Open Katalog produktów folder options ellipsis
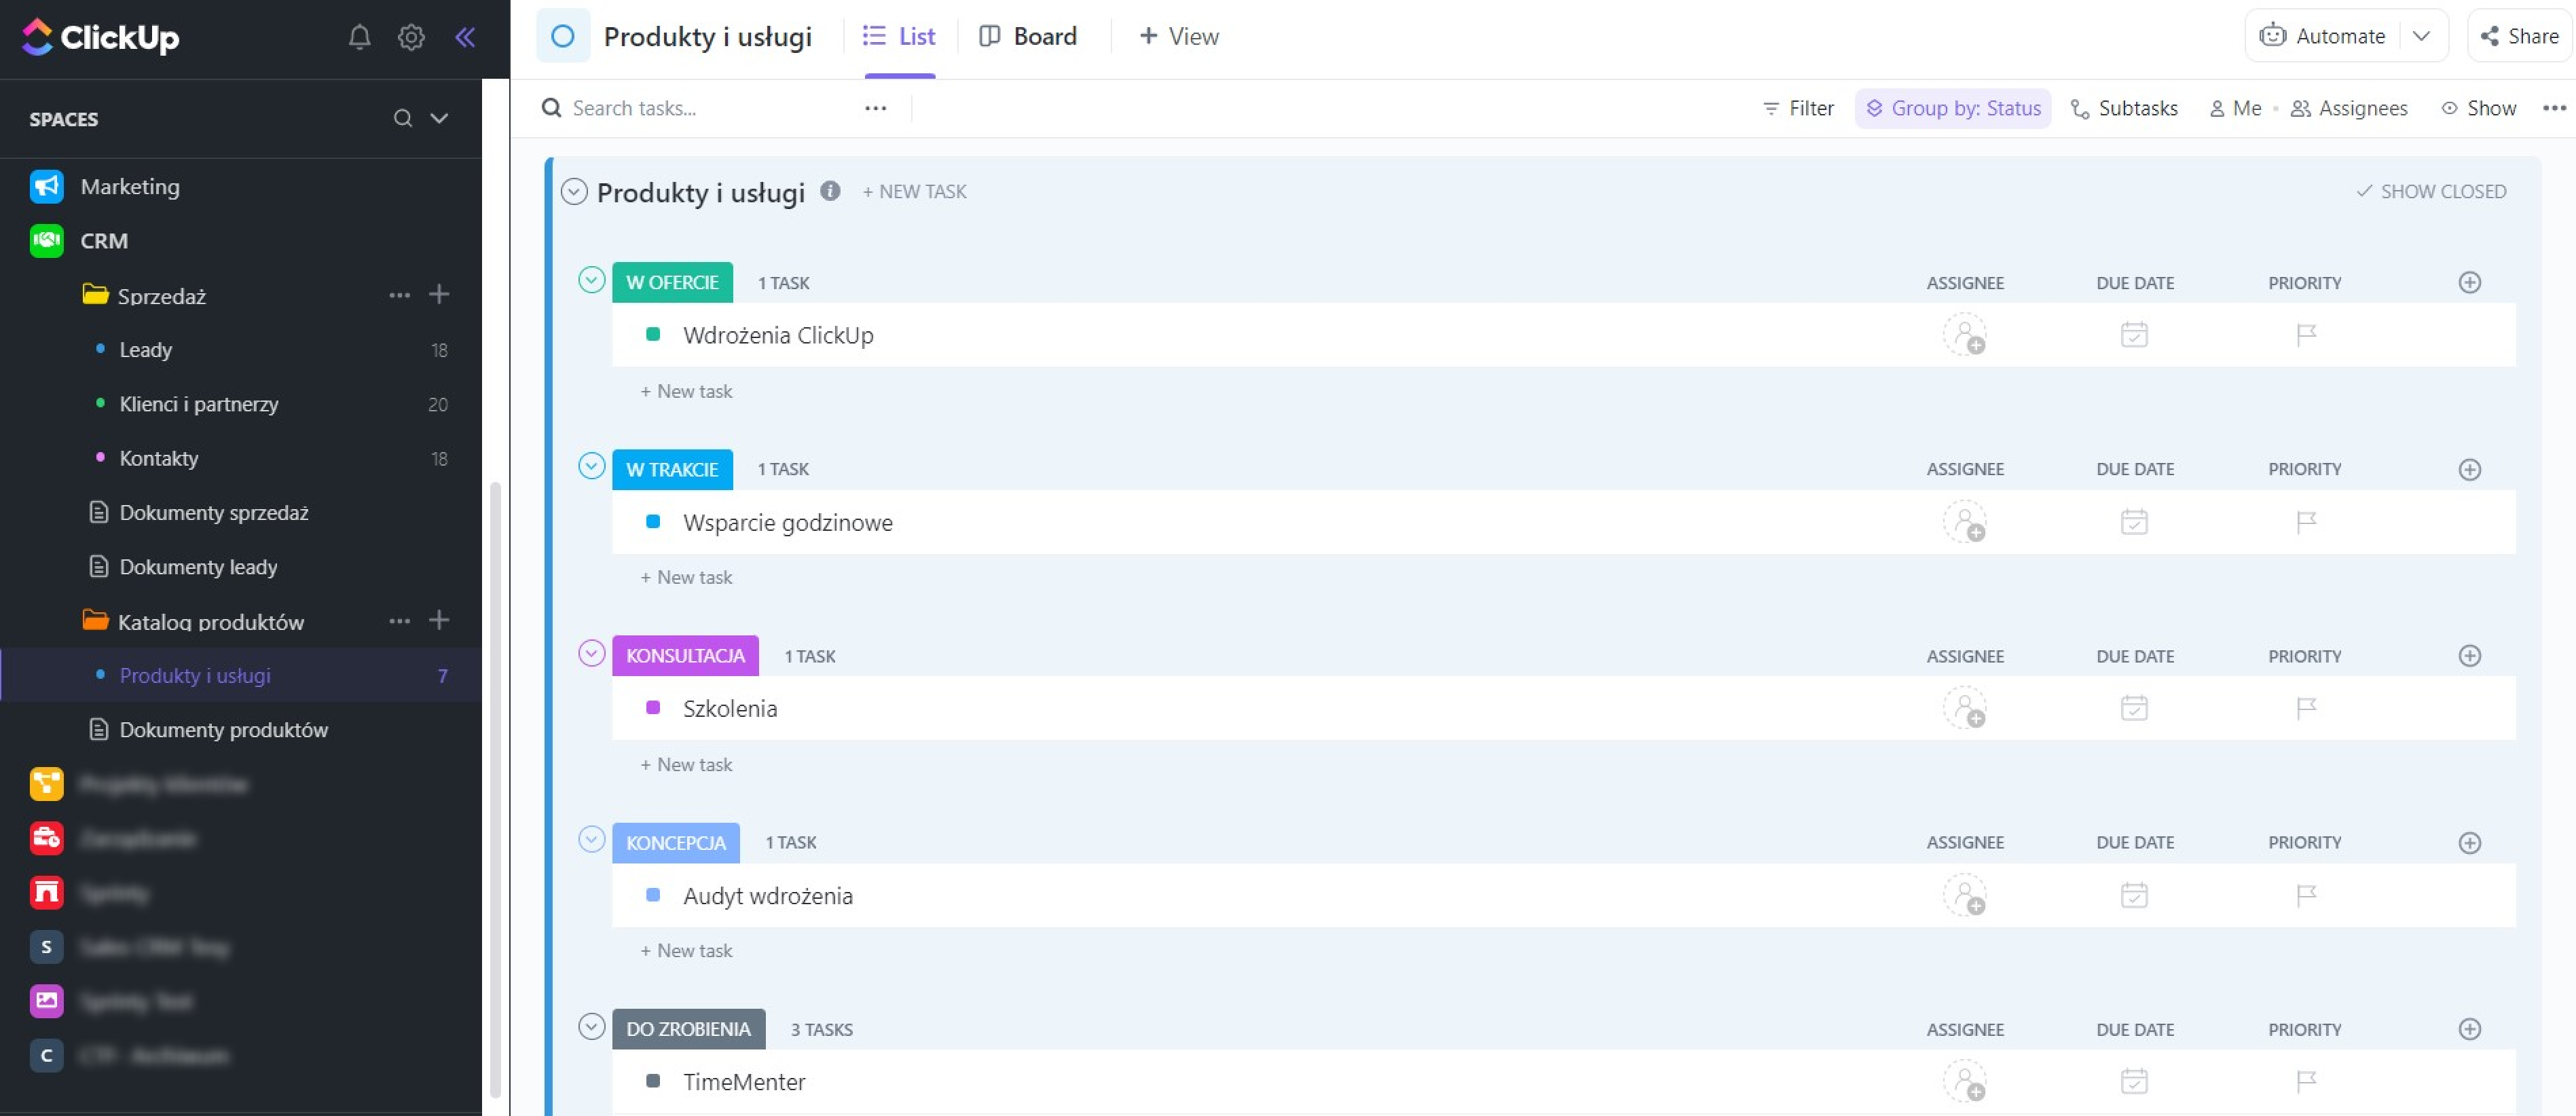This screenshot has width=2576, height=1116. (399, 621)
